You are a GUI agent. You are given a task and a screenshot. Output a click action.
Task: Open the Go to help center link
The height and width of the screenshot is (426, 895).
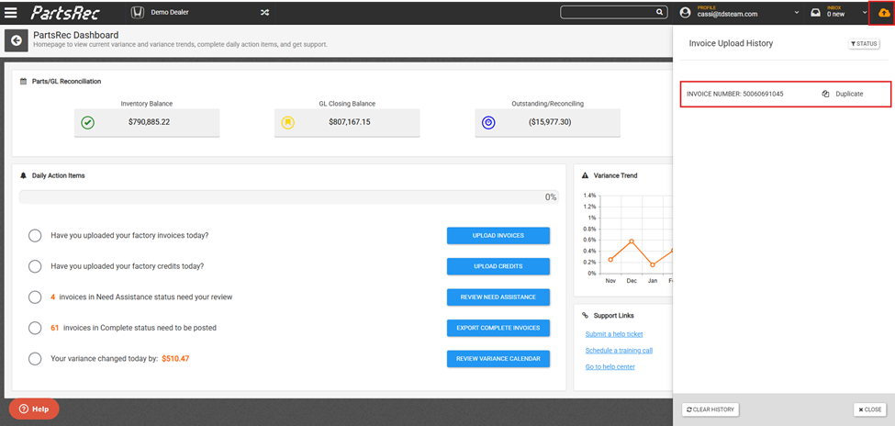point(610,366)
